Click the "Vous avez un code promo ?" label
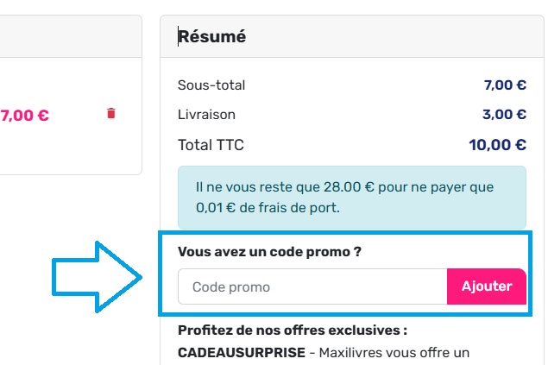 pyautogui.click(x=268, y=252)
